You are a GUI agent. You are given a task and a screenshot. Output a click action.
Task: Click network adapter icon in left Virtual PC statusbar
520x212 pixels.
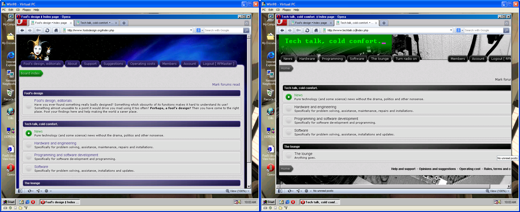pos(25,208)
